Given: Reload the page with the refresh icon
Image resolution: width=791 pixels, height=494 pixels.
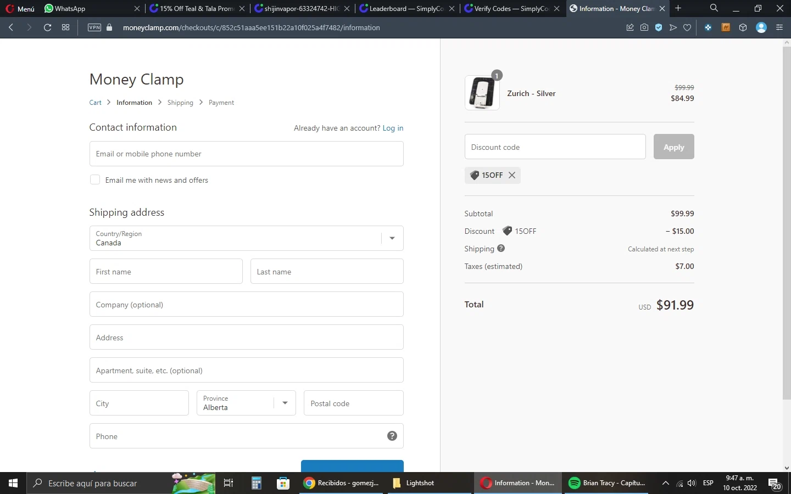Looking at the screenshot, I should [48, 27].
